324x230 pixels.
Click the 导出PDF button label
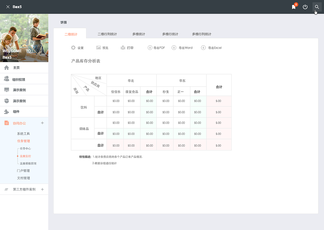coord(159,48)
